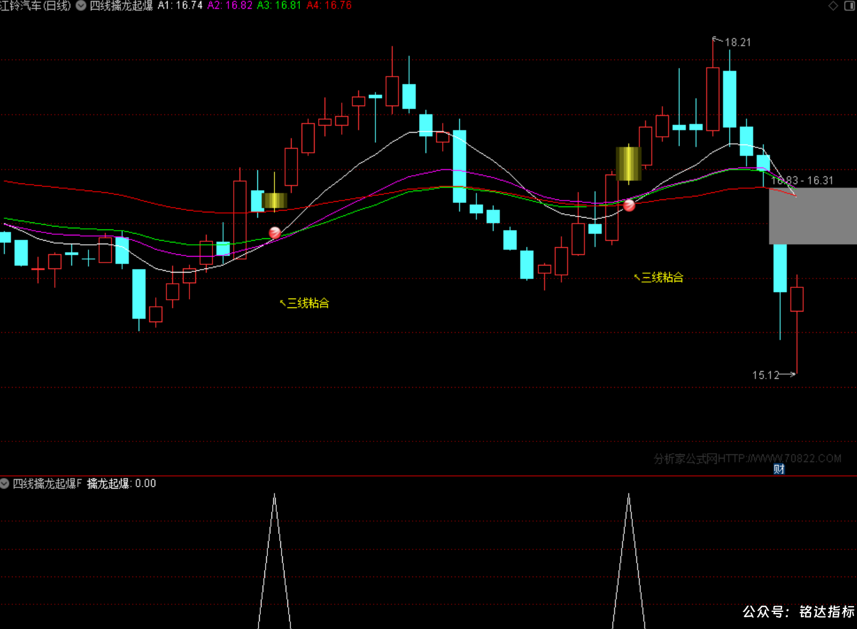Click the gray gap rectangle 16.83-16.31

(813, 216)
